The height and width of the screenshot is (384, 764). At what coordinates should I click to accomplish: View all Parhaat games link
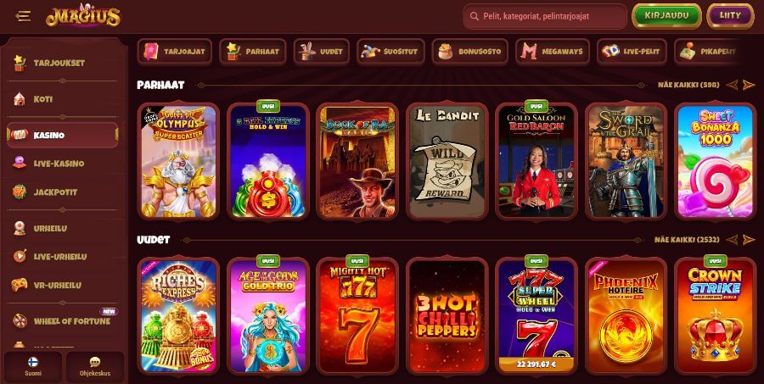coord(688,85)
